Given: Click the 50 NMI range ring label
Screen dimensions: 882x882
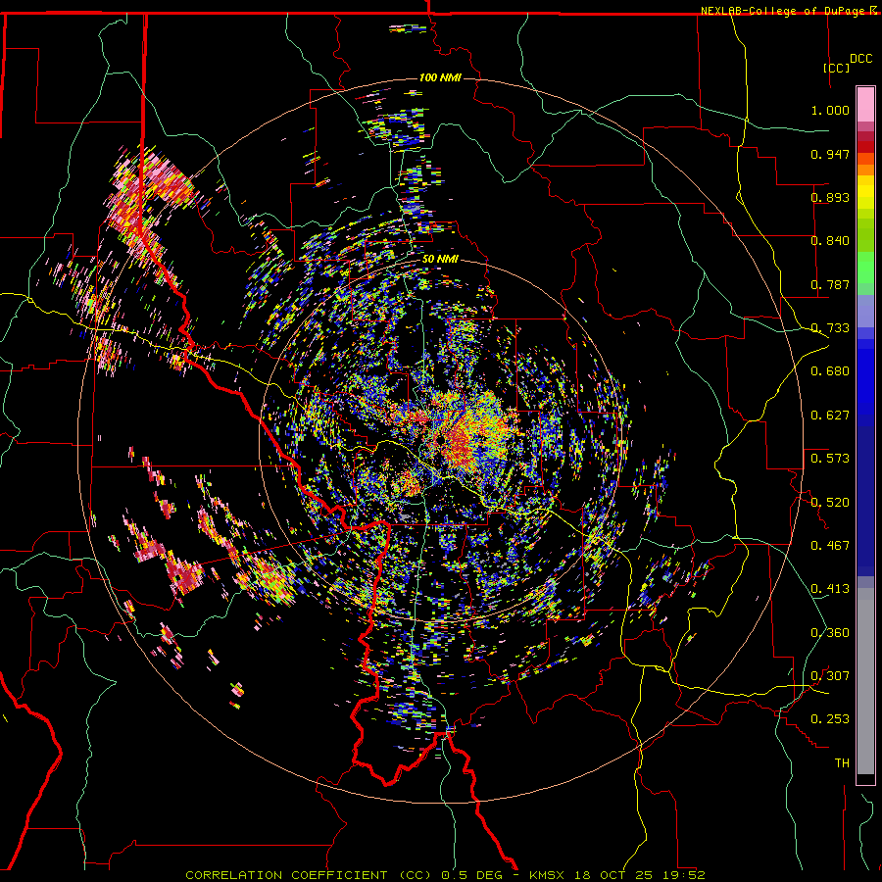Looking at the screenshot, I should (x=440, y=260).
